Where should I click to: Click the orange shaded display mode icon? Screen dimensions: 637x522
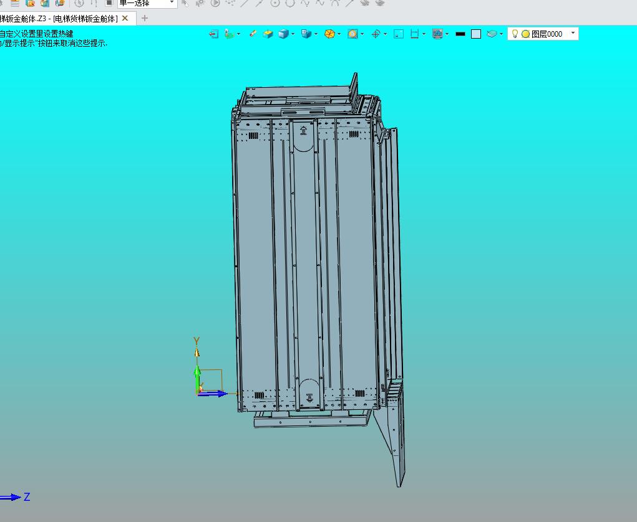point(329,34)
